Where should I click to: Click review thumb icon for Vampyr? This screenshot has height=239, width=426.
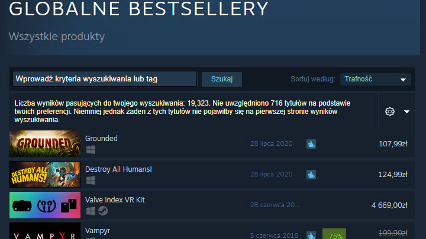[x=311, y=235]
